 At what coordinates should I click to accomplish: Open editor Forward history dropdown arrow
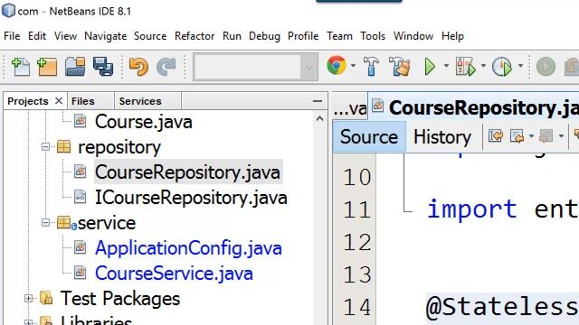point(561,136)
